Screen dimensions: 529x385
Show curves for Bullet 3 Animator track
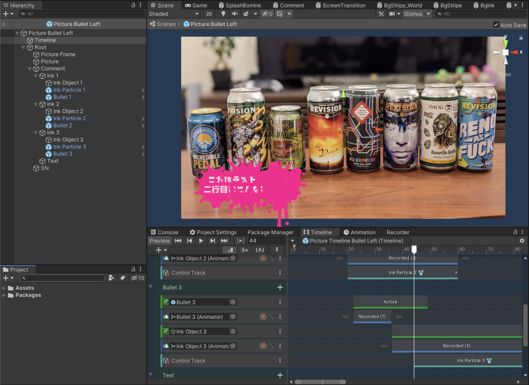[x=272, y=317]
